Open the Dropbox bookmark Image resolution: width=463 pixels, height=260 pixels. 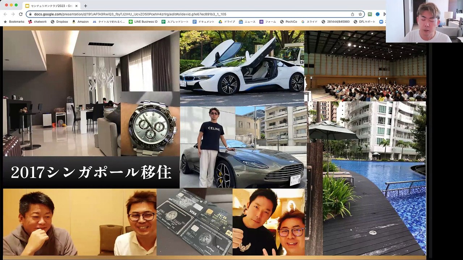59,22
